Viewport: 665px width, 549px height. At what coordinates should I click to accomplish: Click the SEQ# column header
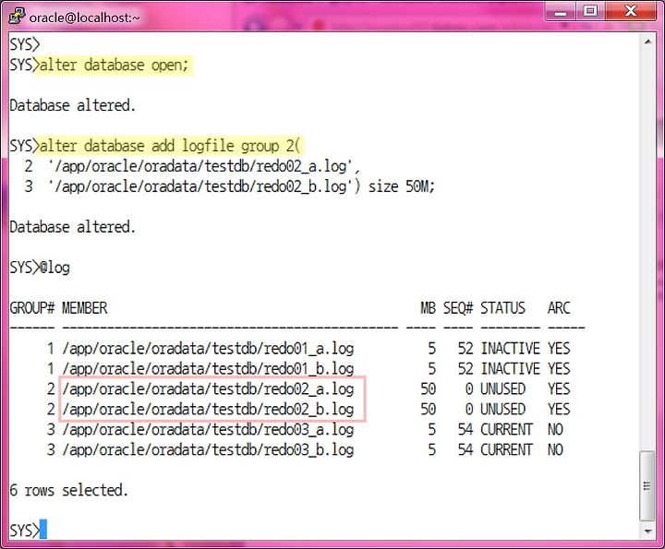(458, 308)
